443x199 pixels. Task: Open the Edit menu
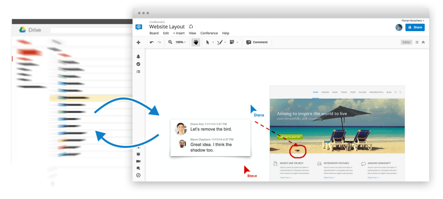(x=166, y=33)
